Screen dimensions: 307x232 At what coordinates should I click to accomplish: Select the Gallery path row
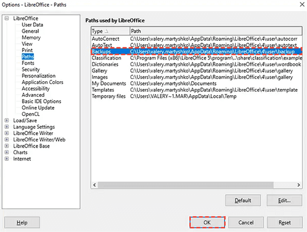[x=196, y=71]
